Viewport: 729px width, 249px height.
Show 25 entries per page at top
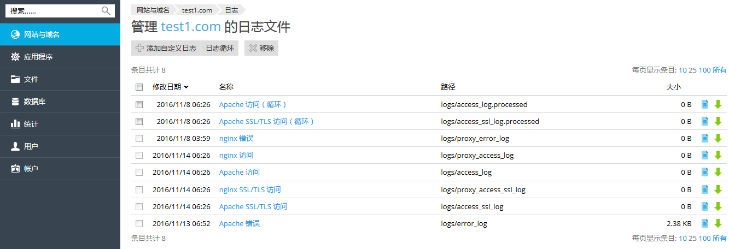(692, 70)
